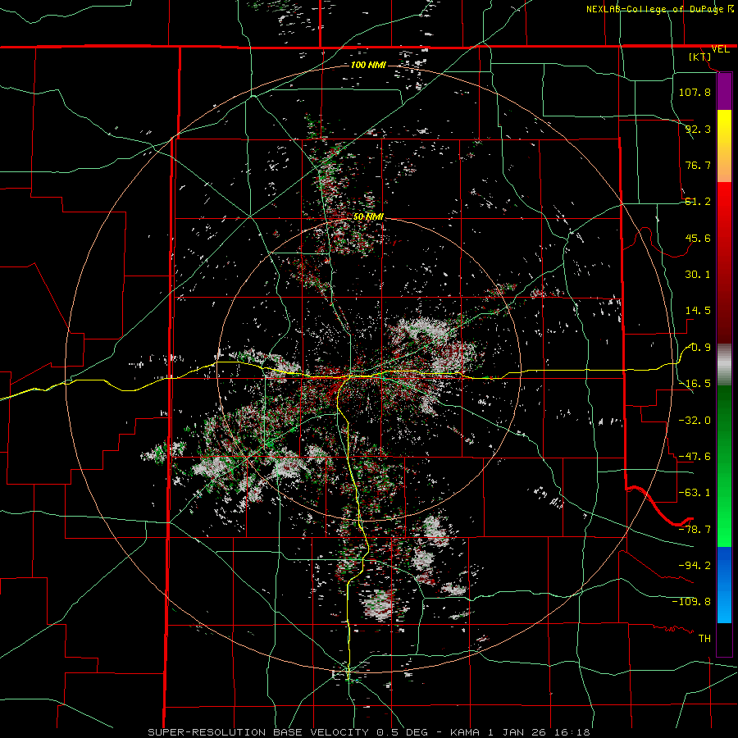Click the TH threshold label
Screen dimensions: 738x738
click(x=704, y=639)
